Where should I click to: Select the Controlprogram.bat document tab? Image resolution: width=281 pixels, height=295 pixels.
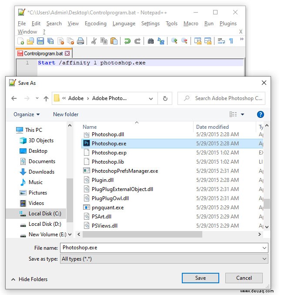[43, 54]
